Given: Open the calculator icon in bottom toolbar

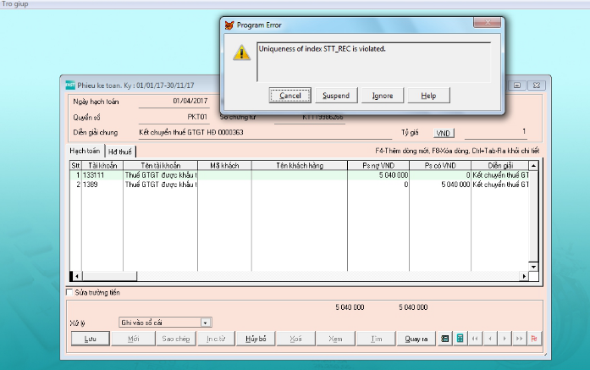Looking at the screenshot, I should pos(460,339).
